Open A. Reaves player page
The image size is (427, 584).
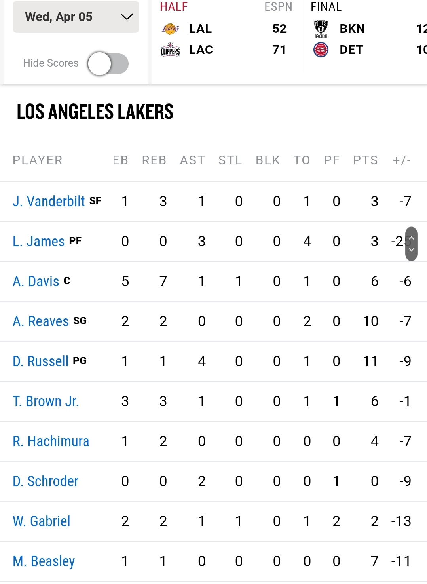coord(40,321)
